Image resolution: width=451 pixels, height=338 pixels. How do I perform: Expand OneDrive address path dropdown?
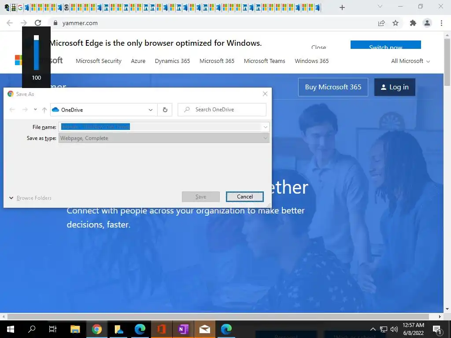151,110
